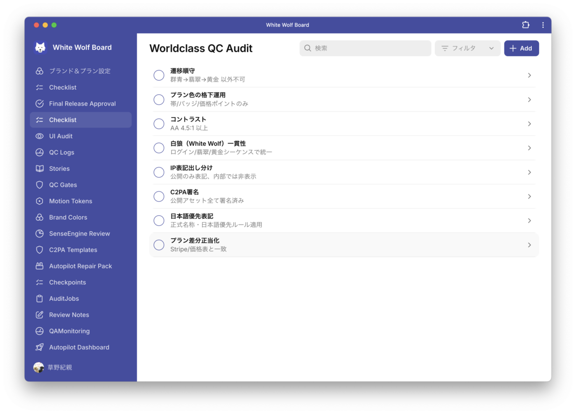
Task: Expand the IP表記出し分け row chevron
Action: click(529, 172)
